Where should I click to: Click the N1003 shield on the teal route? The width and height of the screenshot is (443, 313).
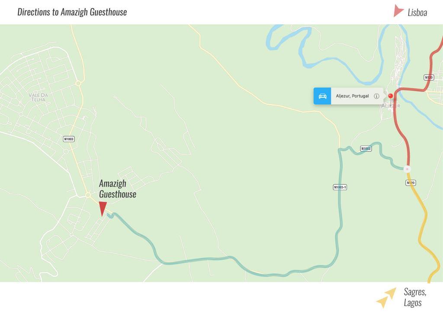coord(366,148)
